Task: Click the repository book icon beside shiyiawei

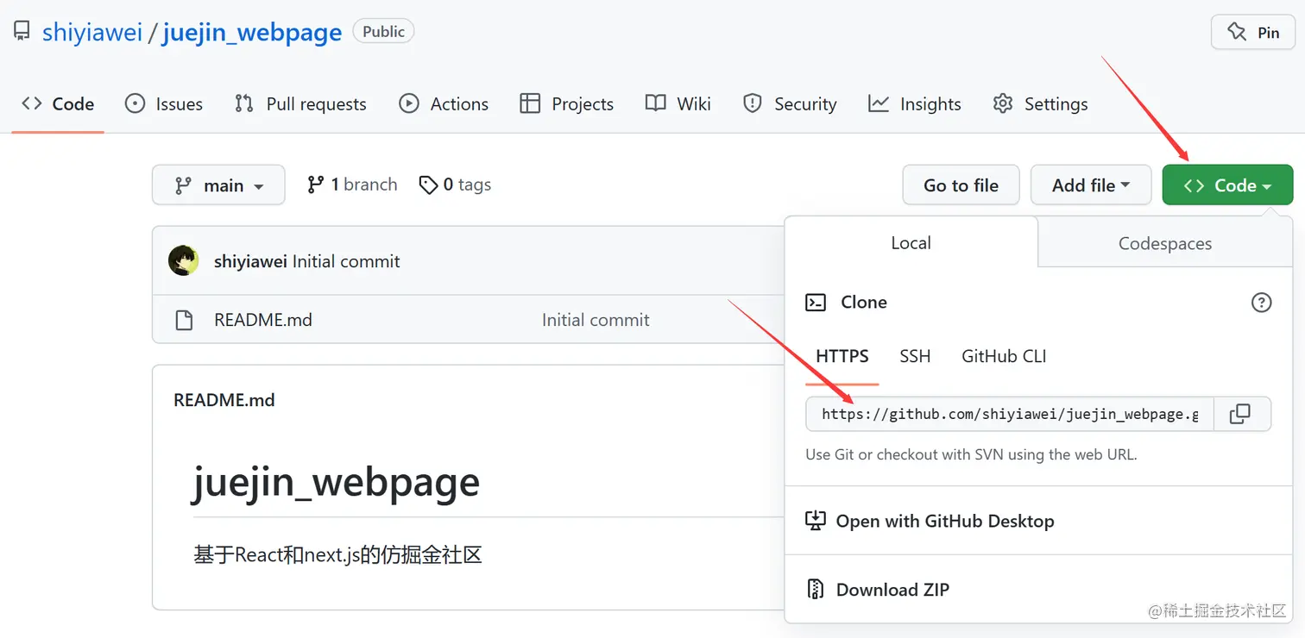Action: point(22,33)
